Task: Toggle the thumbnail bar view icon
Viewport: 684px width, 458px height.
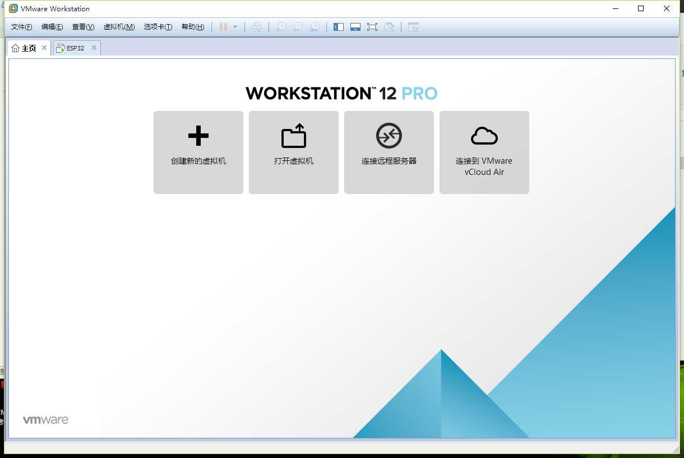Action: (355, 27)
